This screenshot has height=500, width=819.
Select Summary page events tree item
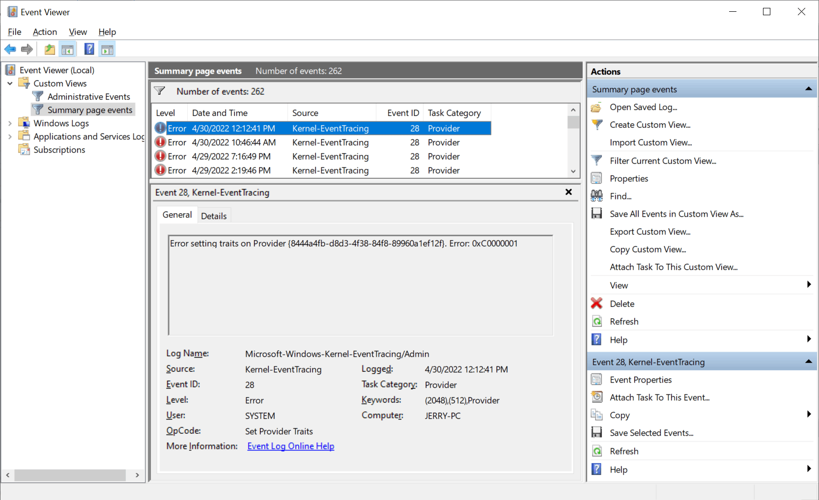pyautogui.click(x=90, y=110)
